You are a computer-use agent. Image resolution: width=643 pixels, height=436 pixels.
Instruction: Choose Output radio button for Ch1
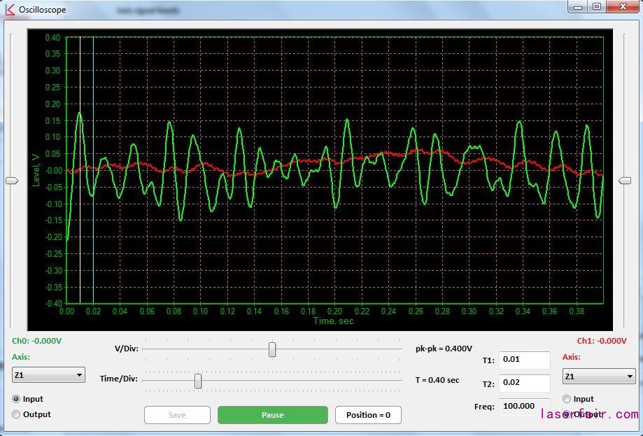[x=567, y=414]
